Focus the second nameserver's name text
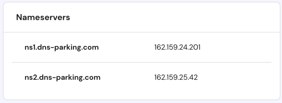 (x=63, y=77)
